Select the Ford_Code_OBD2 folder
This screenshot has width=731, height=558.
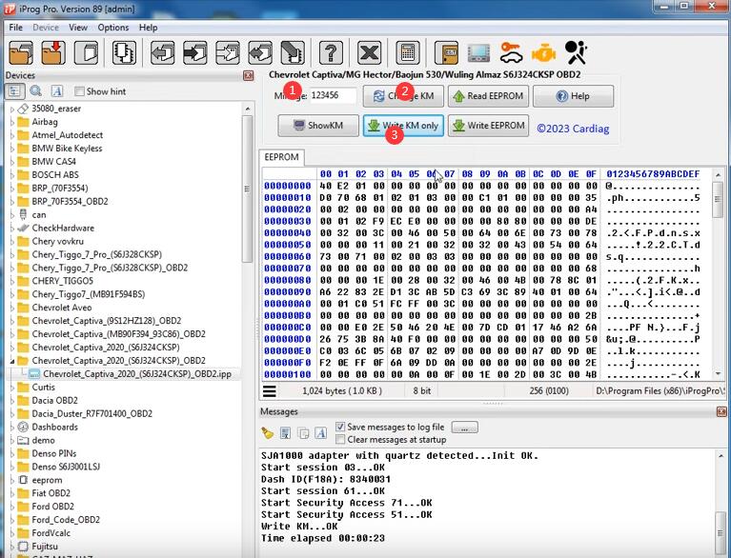pos(66,520)
